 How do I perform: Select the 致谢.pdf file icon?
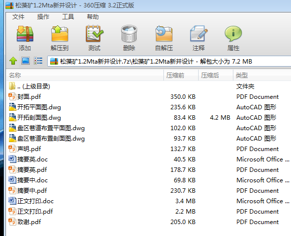tap(12, 222)
